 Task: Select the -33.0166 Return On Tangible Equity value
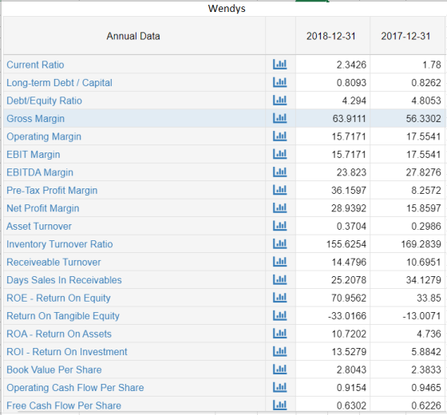(x=347, y=316)
